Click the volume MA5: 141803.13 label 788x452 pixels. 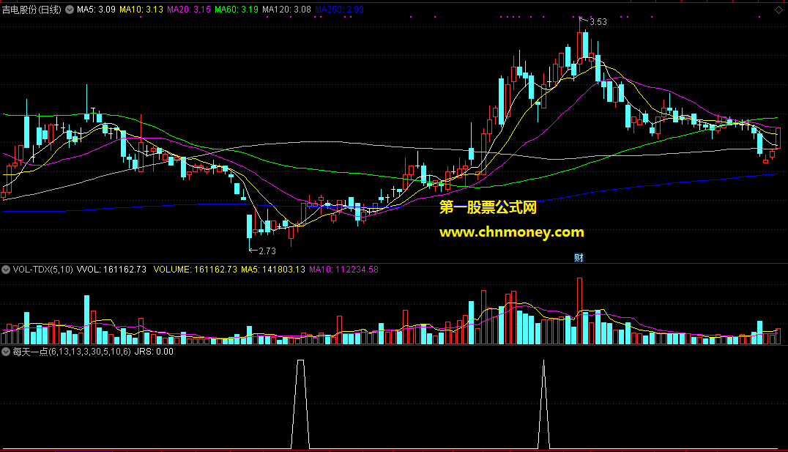273,270
